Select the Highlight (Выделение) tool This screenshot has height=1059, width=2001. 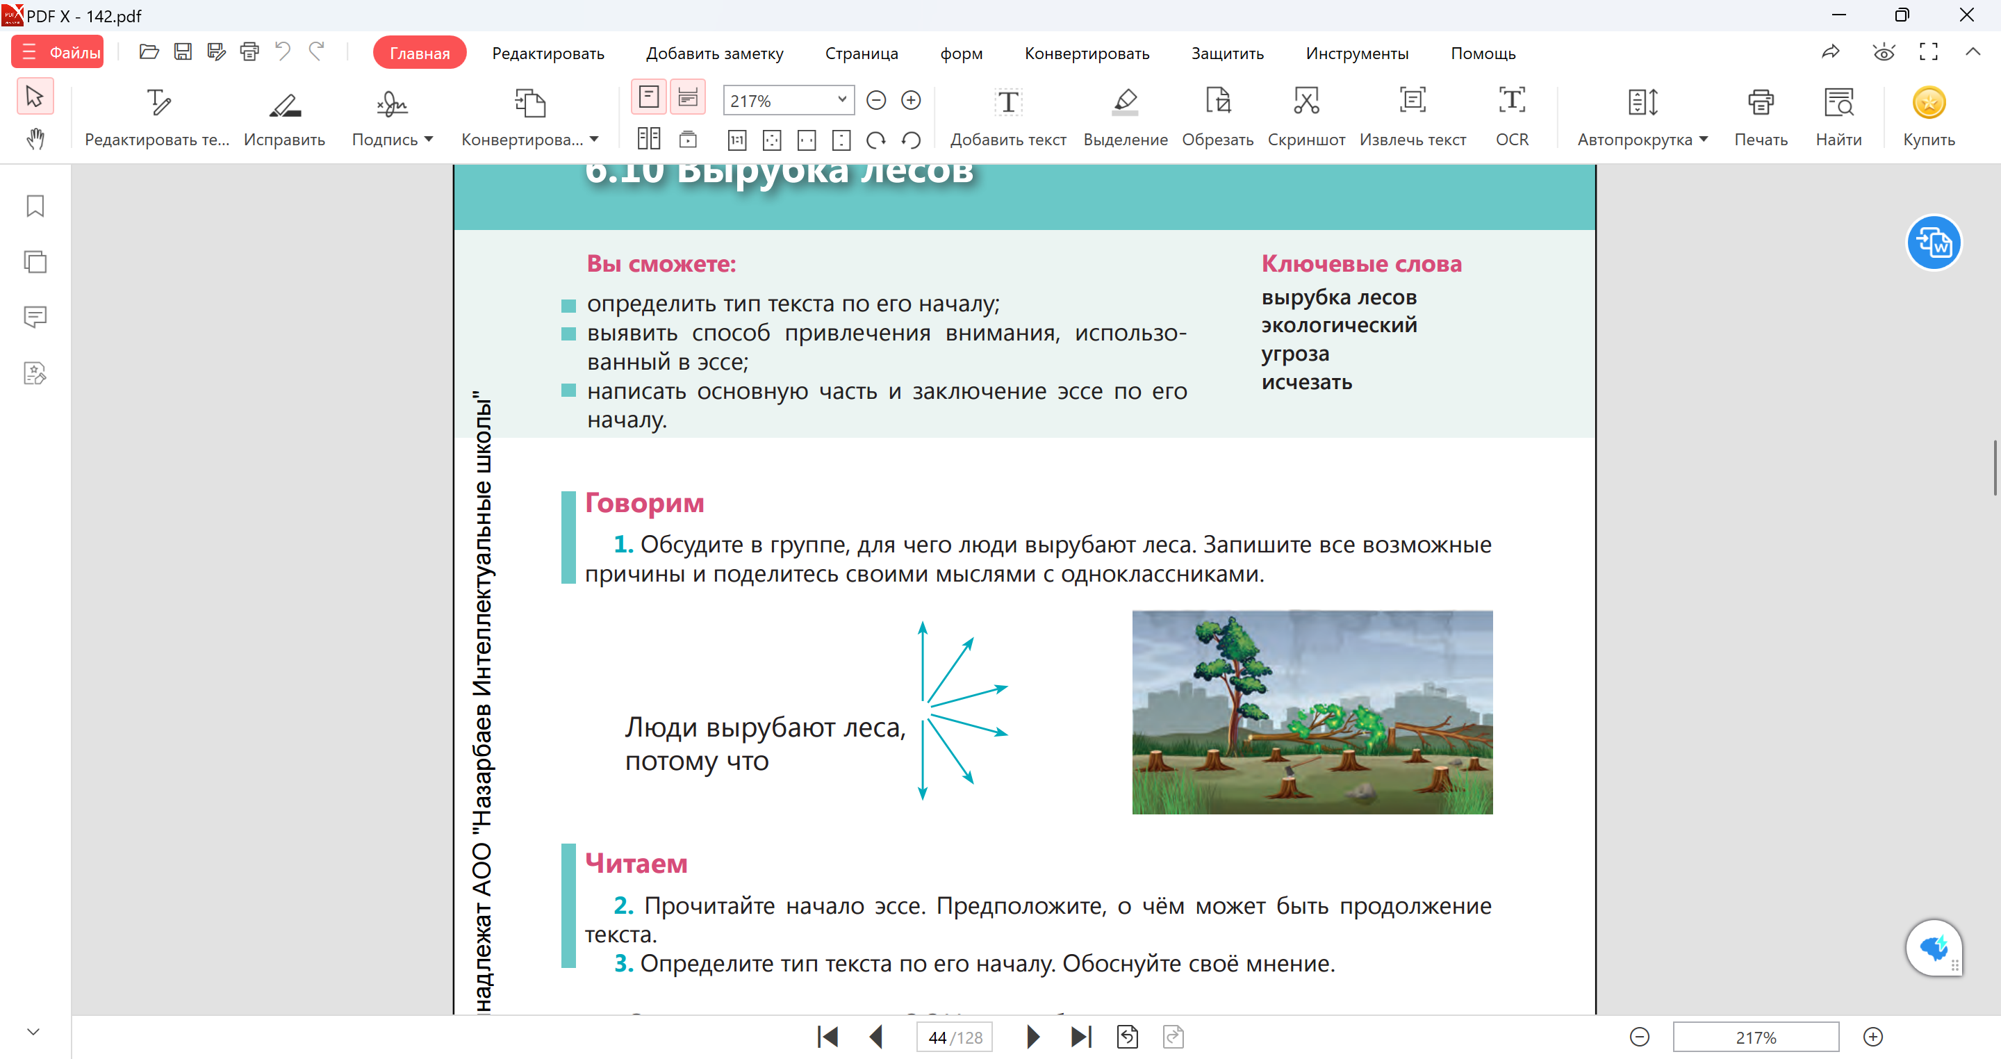(1124, 116)
